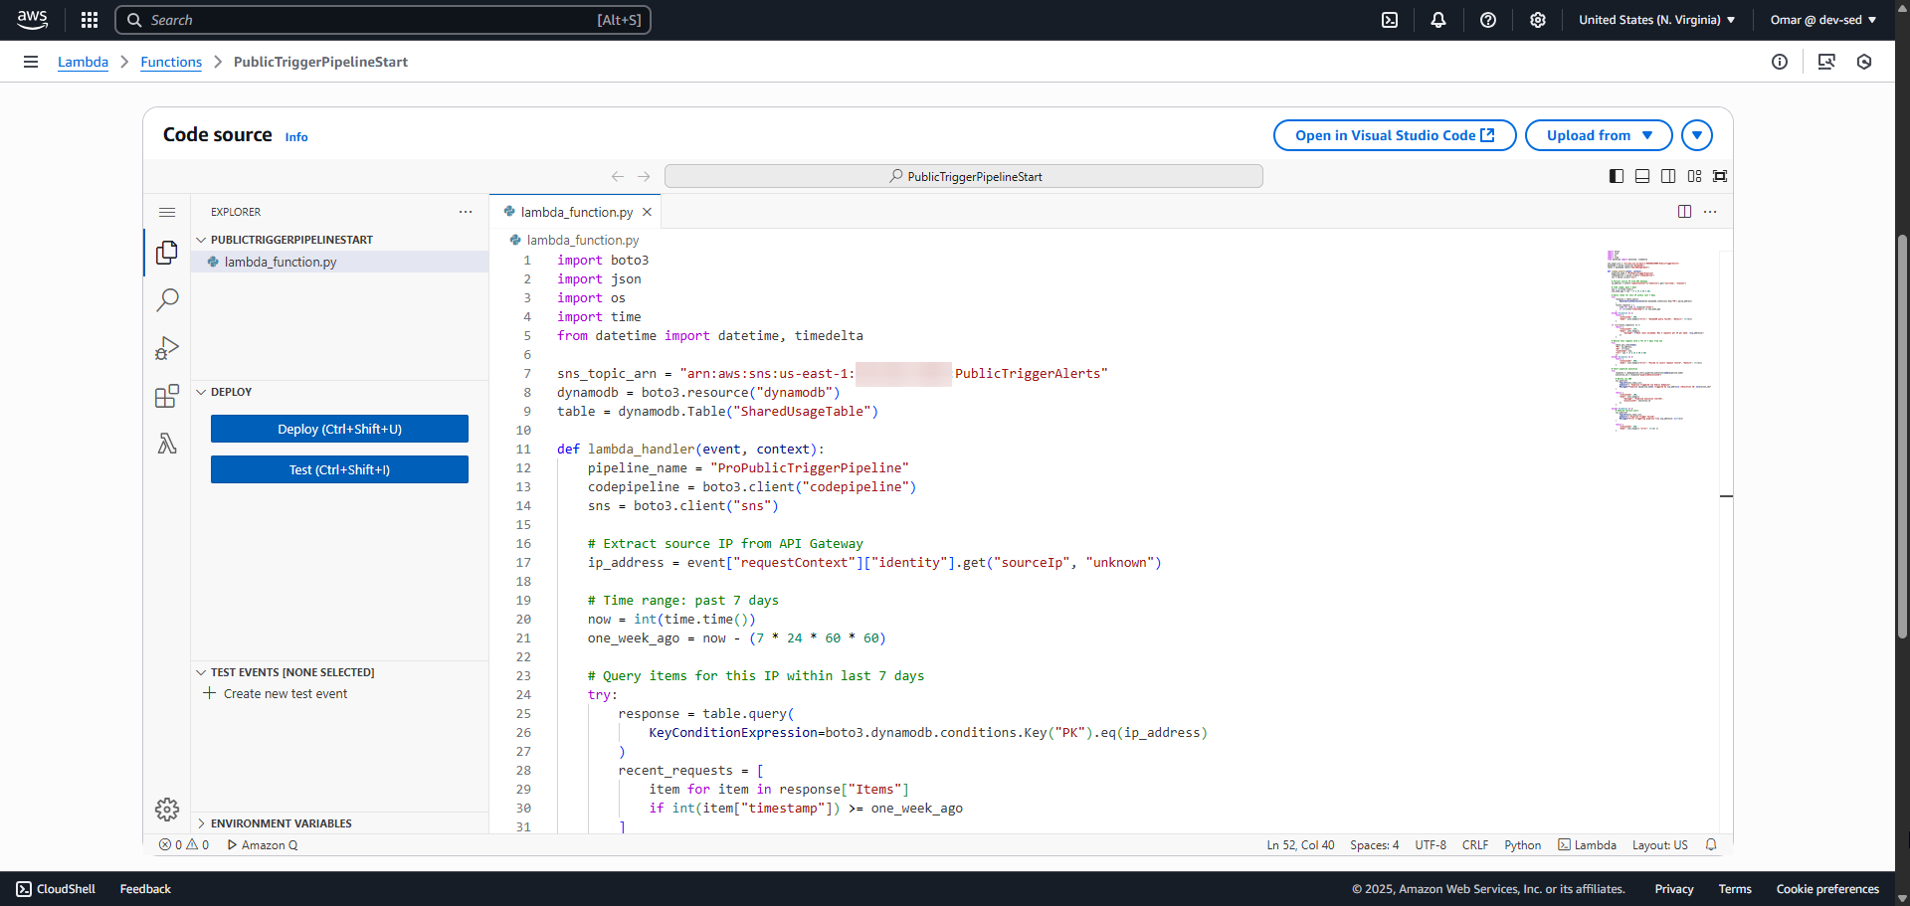Image resolution: width=1910 pixels, height=906 pixels.
Task: Change language mode via Python entry
Action: coord(1522,845)
